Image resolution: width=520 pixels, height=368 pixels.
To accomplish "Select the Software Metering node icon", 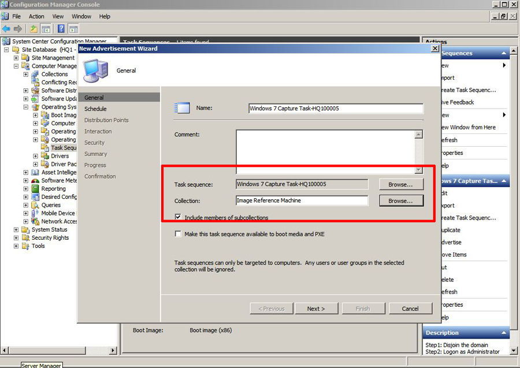I will pyautogui.click(x=35, y=181).
